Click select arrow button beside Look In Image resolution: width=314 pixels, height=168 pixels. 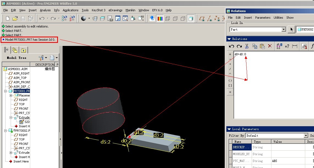(291, 29)
